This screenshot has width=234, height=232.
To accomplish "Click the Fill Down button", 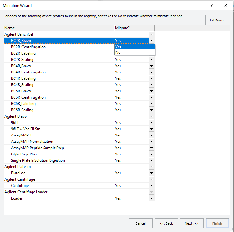I will (217, 20).
